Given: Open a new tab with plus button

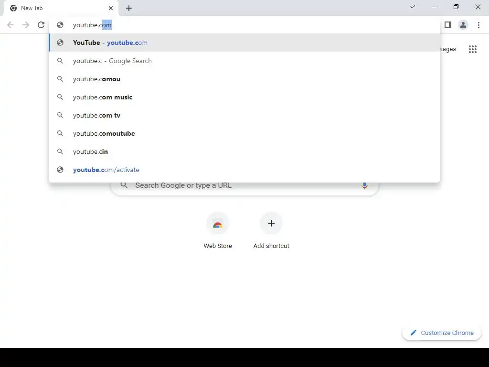Looking at the screenshot, I should click(129, 8).
